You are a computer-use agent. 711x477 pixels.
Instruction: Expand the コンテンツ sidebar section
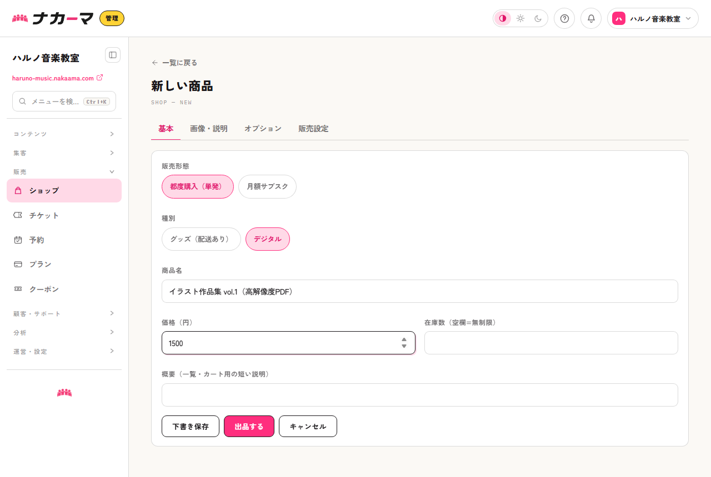(64, 134)
